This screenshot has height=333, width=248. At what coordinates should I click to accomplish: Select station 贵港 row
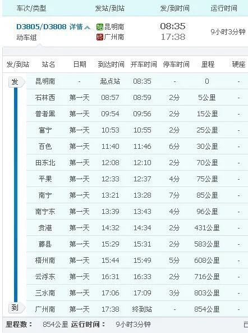[137, 228]
